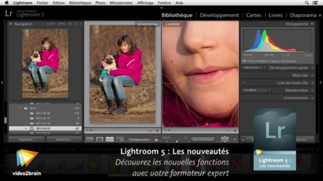
Task: Open toolbar options arrow after swap icon
Action: [x=234, y=139]
